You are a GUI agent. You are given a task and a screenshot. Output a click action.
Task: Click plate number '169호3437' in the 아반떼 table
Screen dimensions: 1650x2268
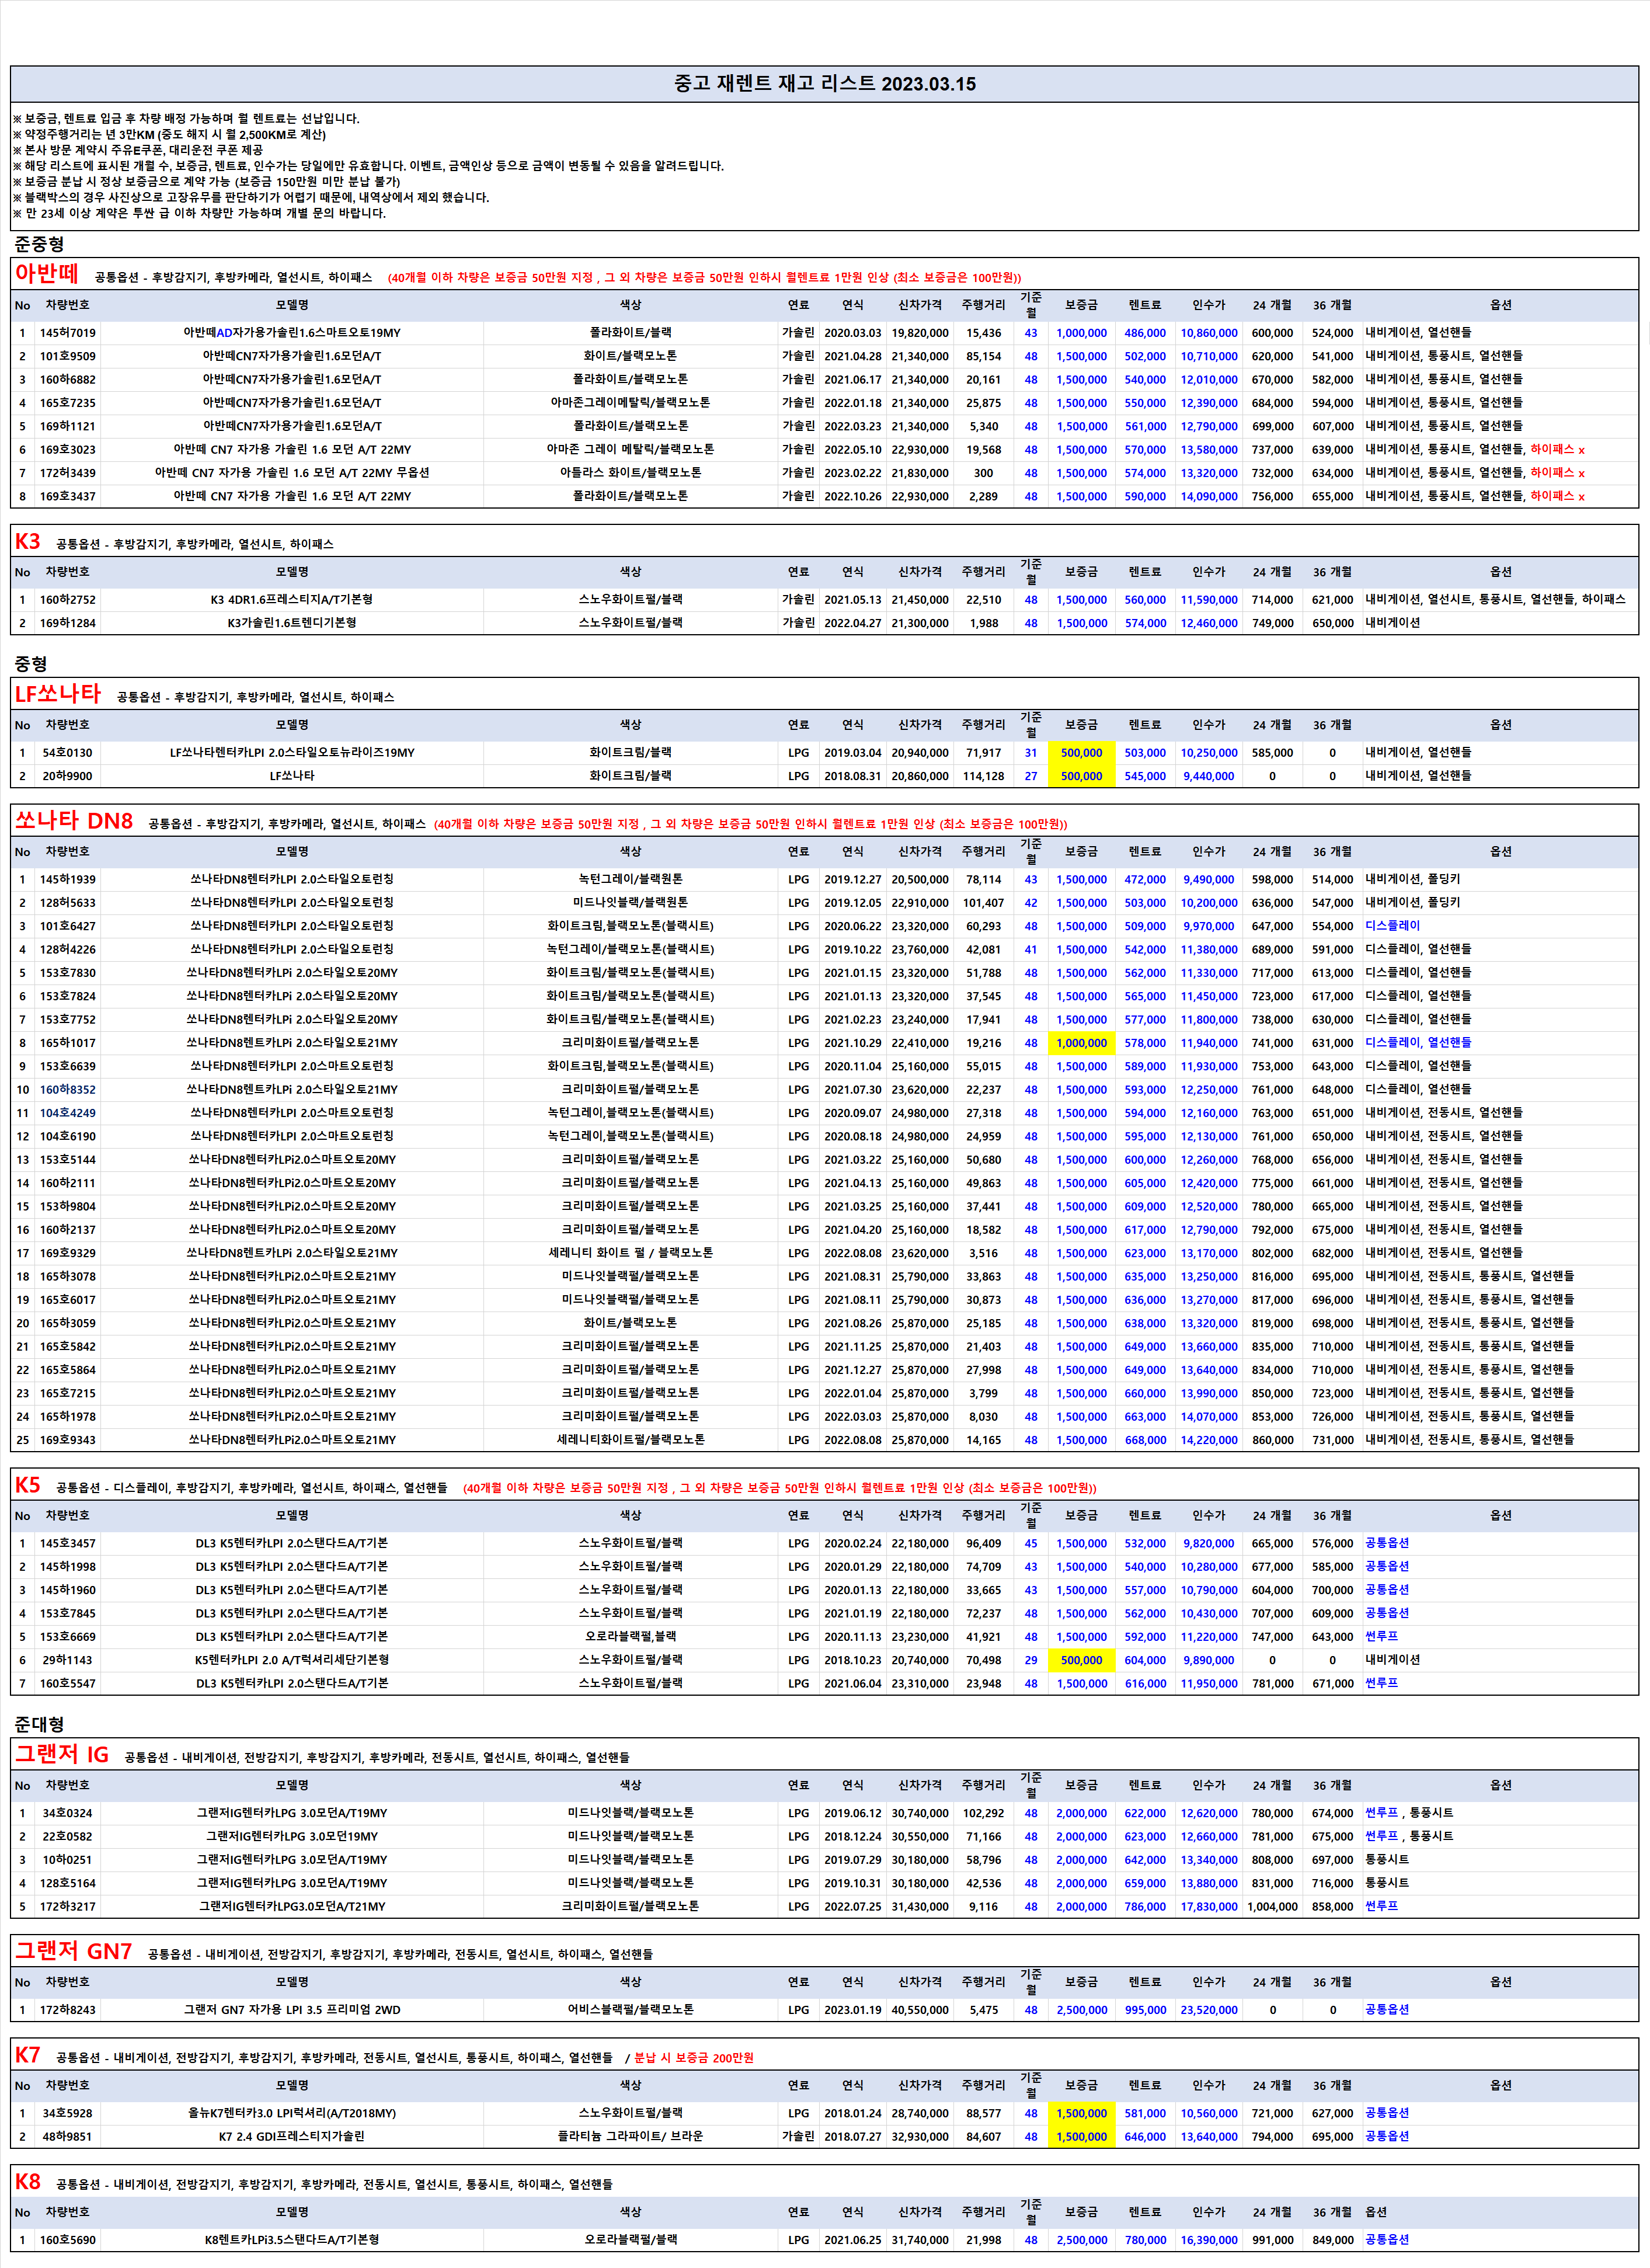pos(68,496)
